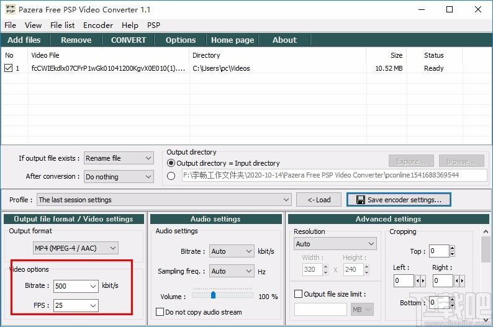Click the output size limit value field
Viewport: 493px width, 327px height.
coord(320,310)
